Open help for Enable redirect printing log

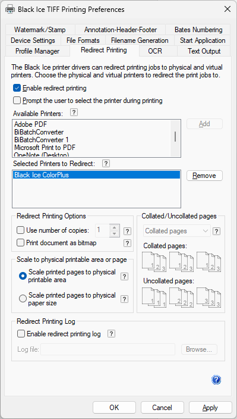[x=112, y=333]
